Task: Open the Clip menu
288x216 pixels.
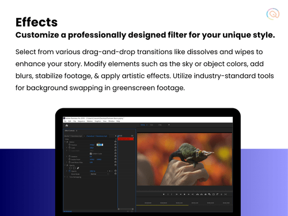Action: tap(74, 121)
